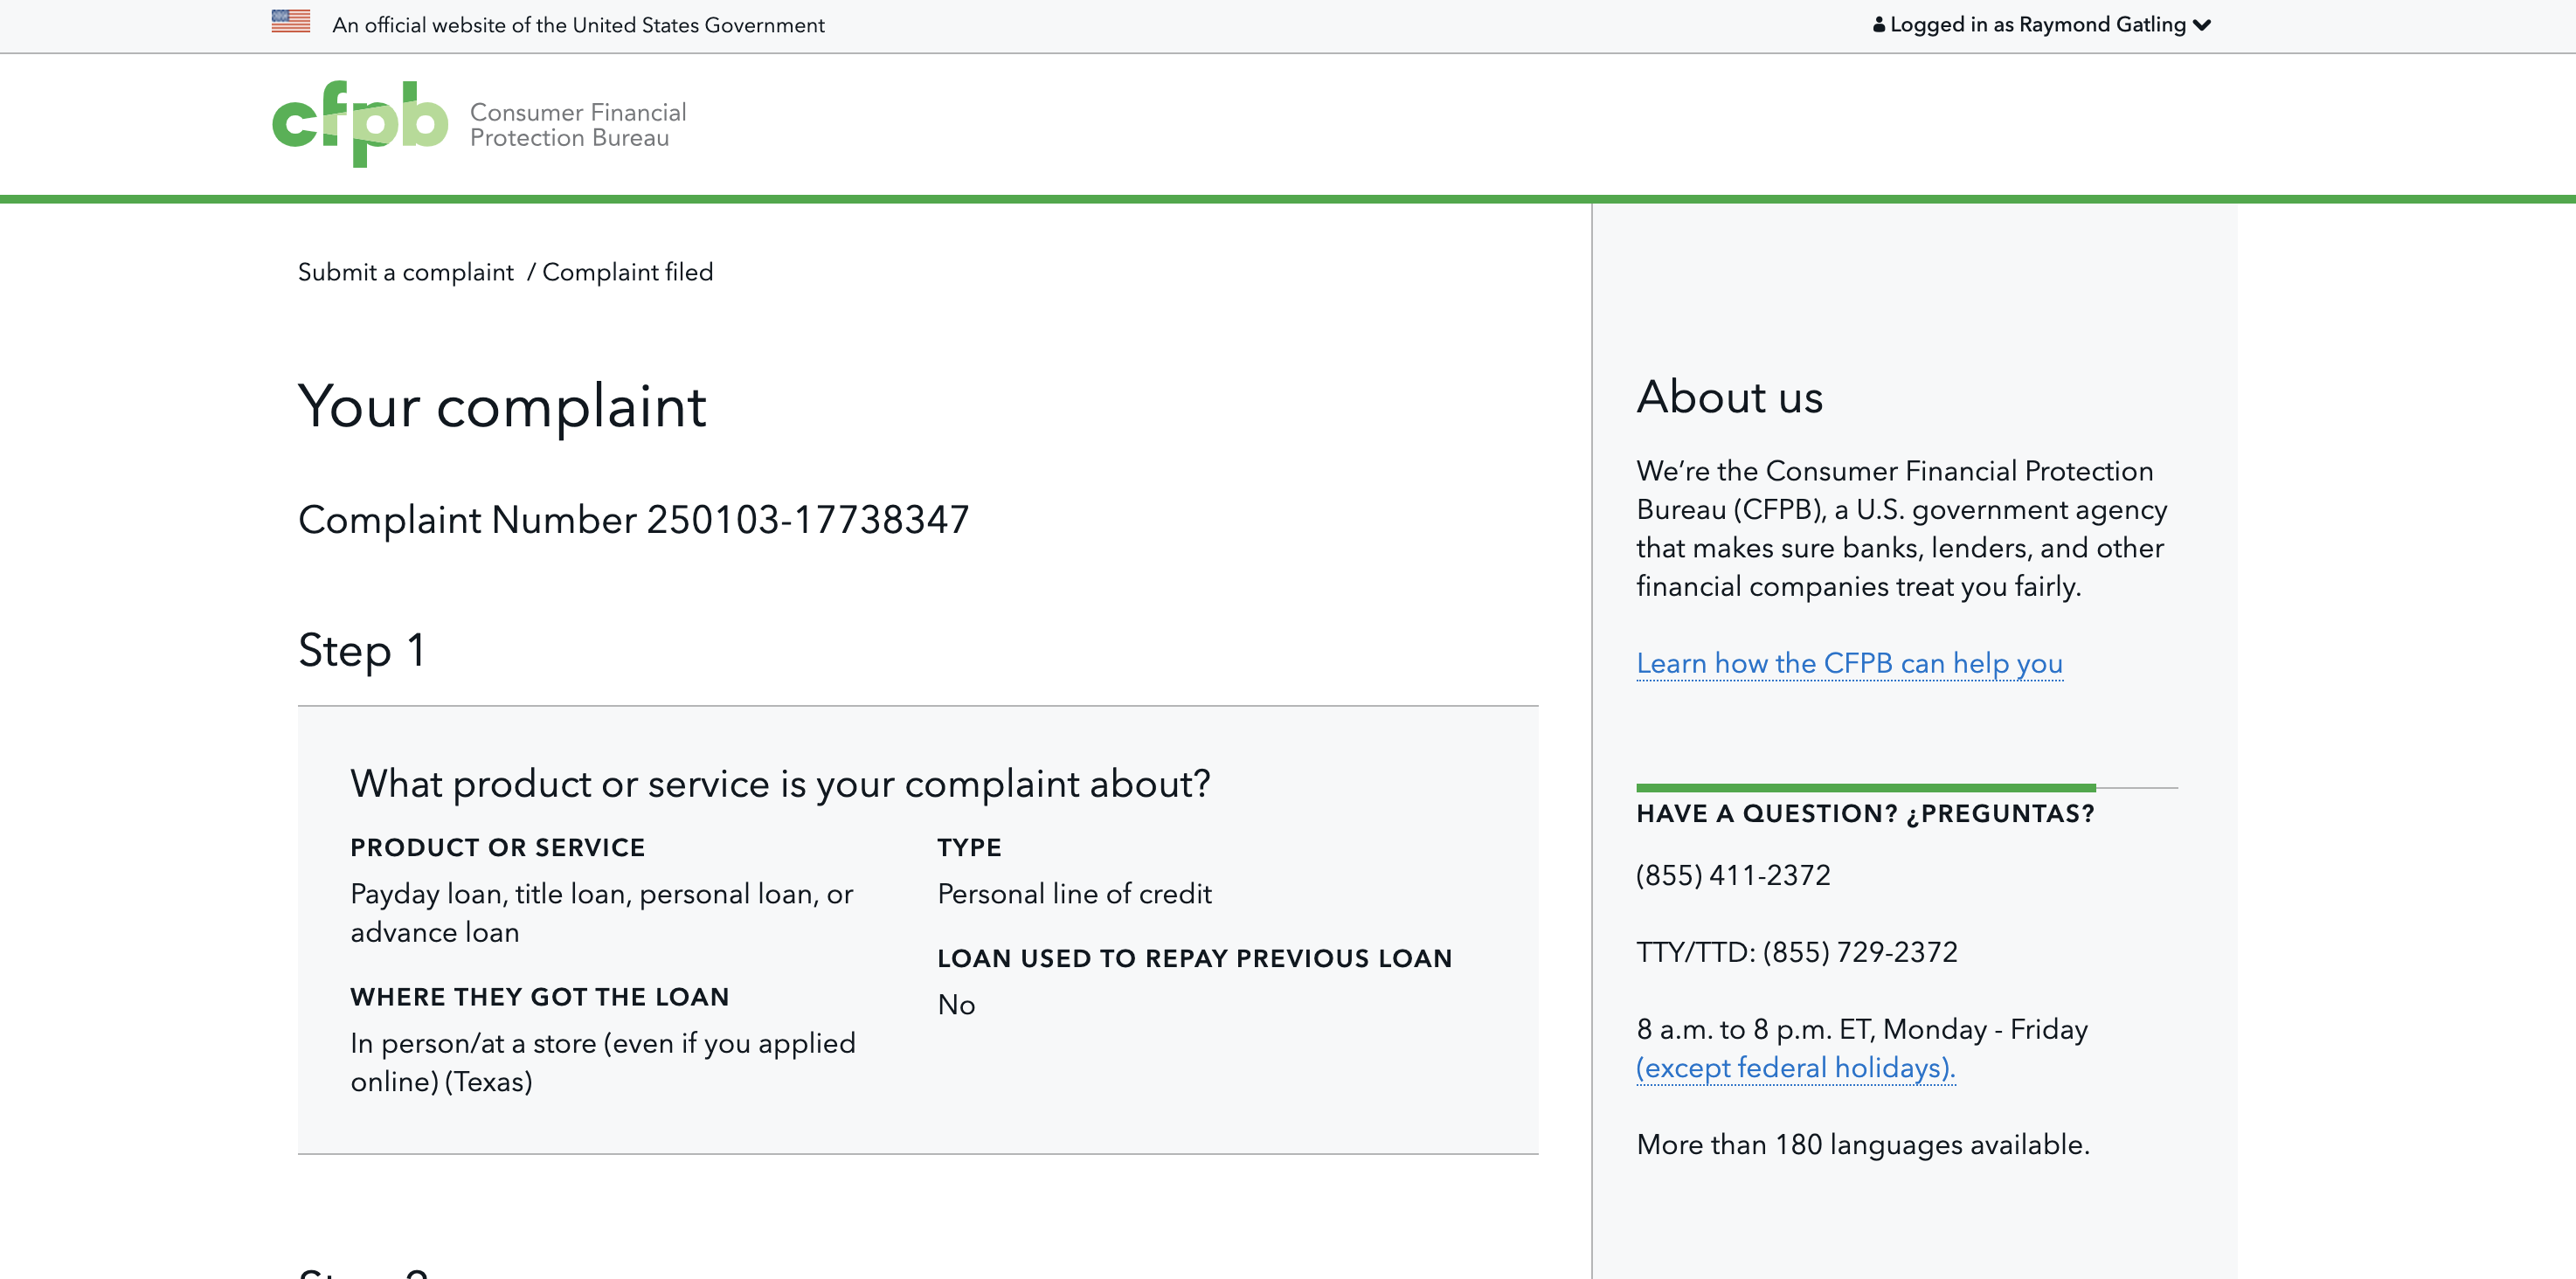Click the user profile icon

pyautogui.click(x=1879, y=24)
